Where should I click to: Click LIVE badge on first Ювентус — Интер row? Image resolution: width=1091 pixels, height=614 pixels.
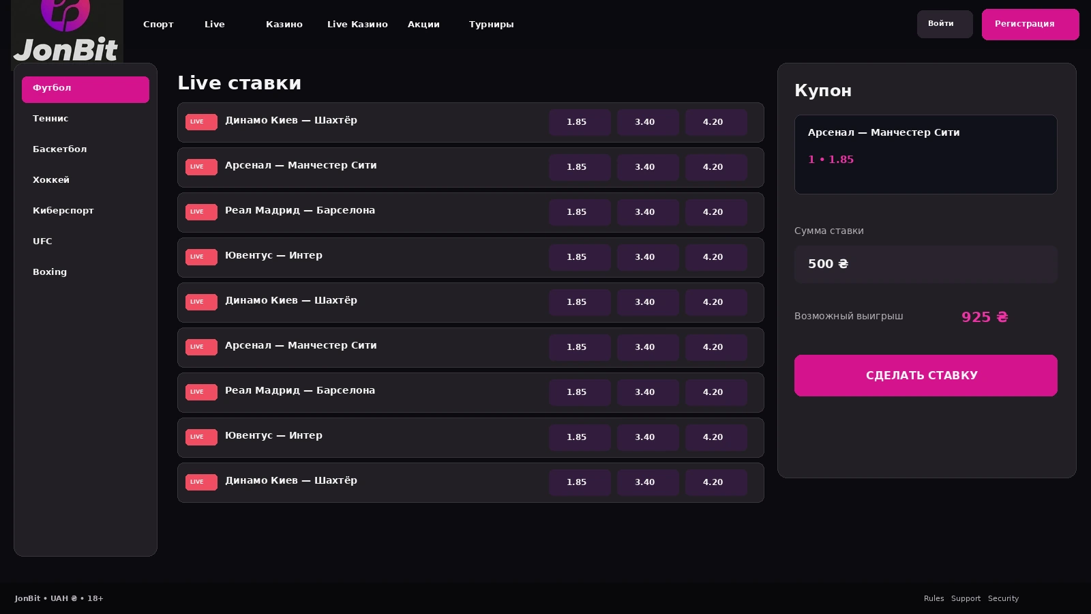tap(201, 257)
